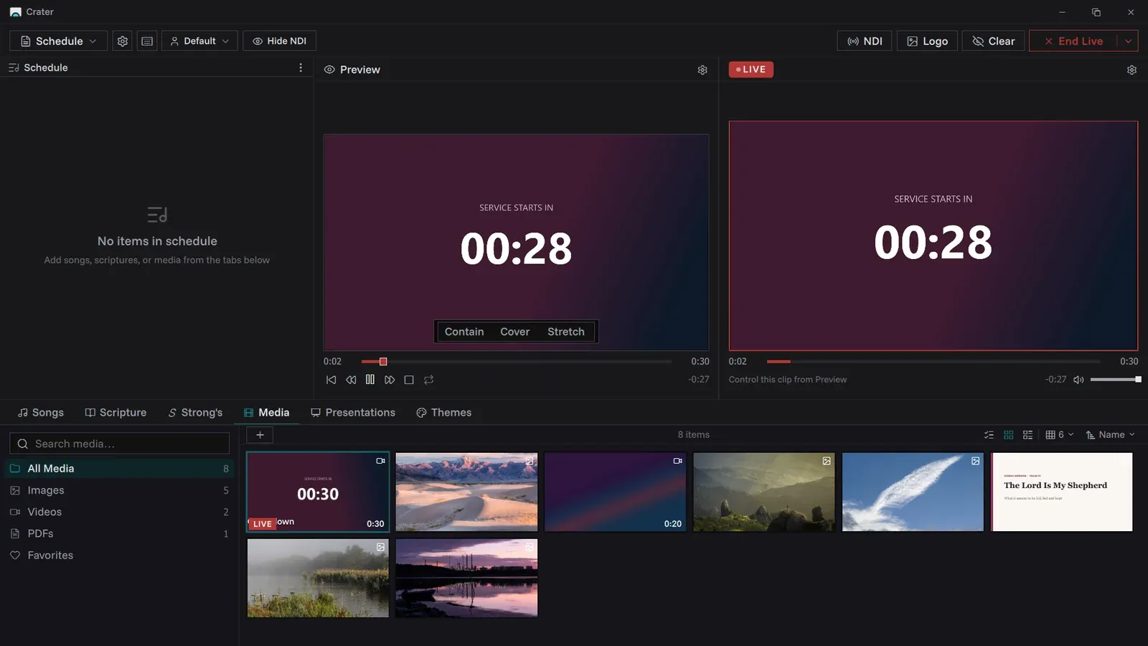Focus the Search media input field

120,444
